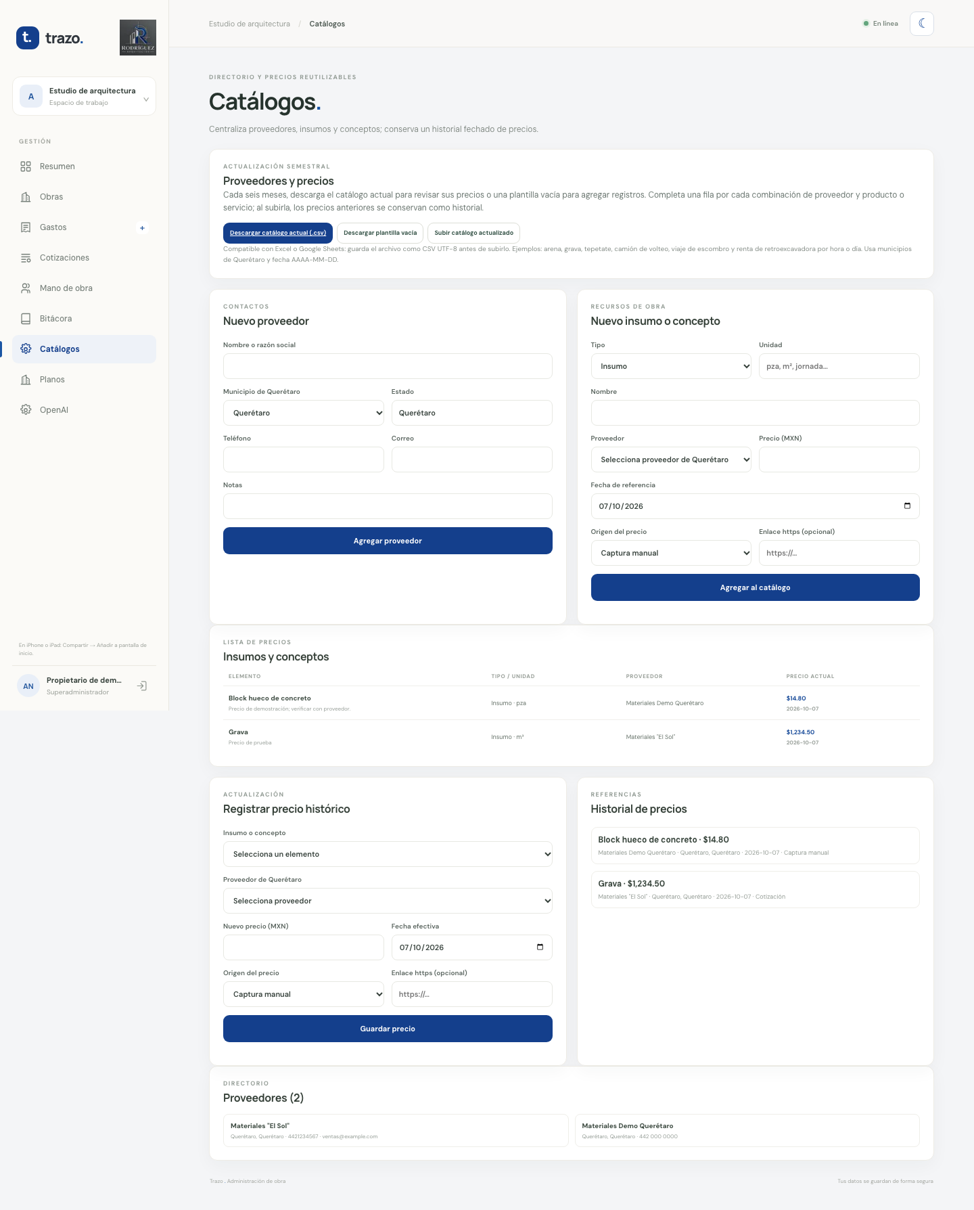974x1210 pixels.
Task: Click Agregar al catálogo
Action: [755, 587]
